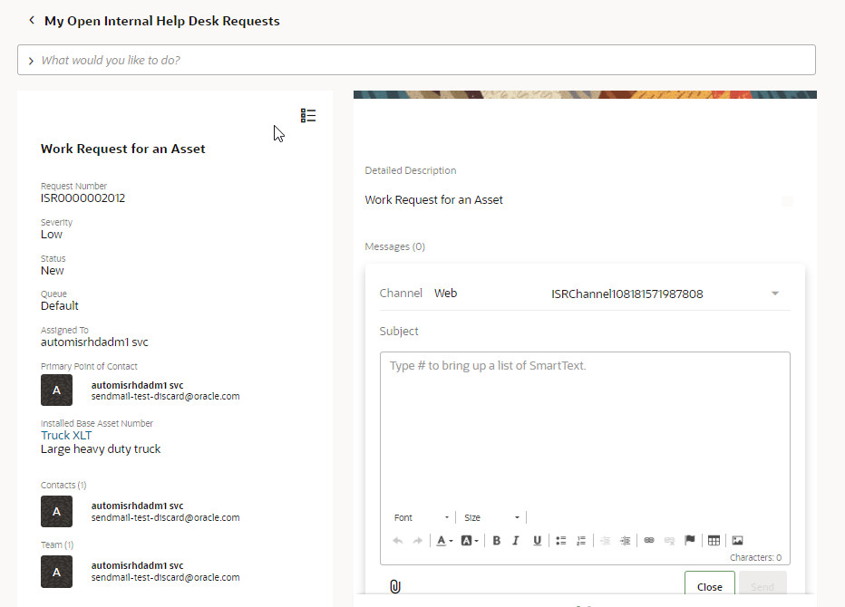Toggle italic formatting
This screenshot has height=607, width=845.
pyautogui.click(x=516, y=541)
